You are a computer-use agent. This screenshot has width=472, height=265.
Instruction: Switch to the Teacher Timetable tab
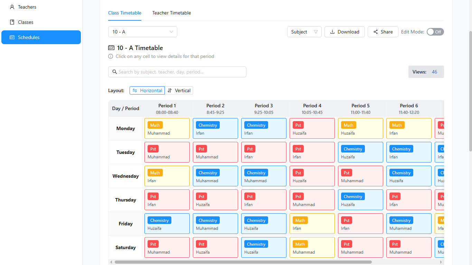point(171,13)
